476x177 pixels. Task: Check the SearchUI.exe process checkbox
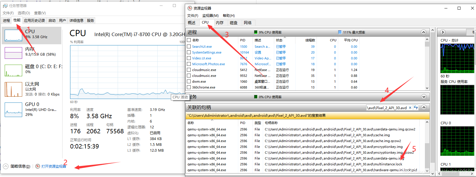189,47
